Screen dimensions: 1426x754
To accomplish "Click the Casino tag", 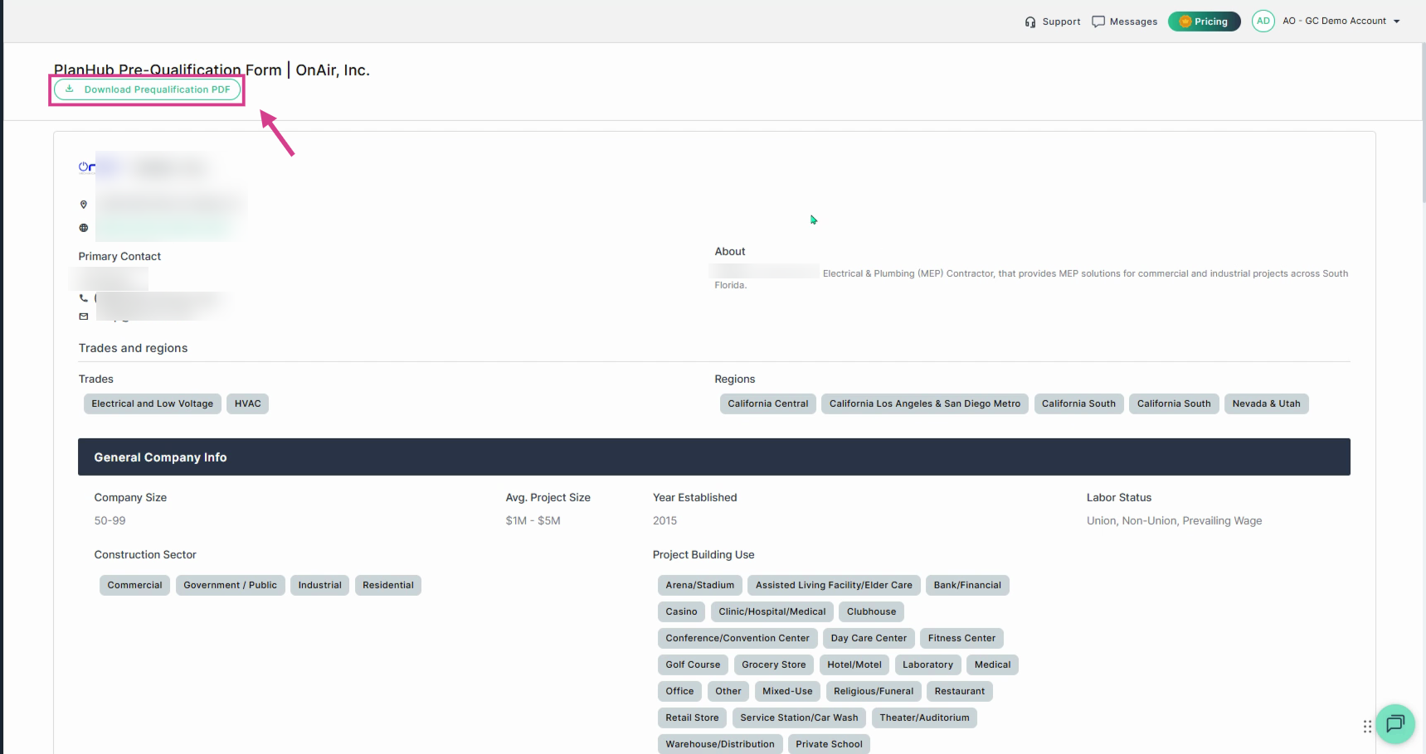I will point(681,611).
